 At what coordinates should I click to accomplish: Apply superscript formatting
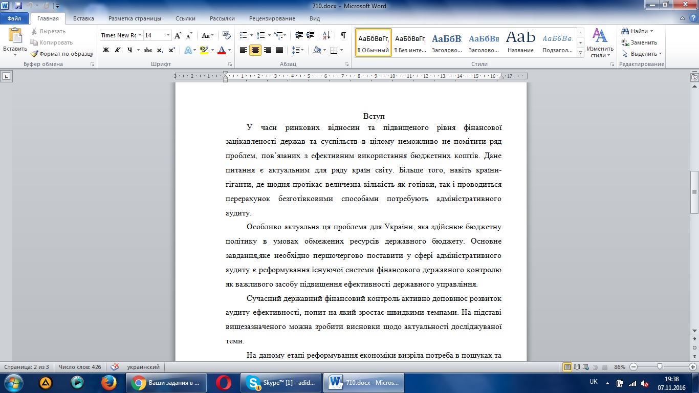click(171, 50)
